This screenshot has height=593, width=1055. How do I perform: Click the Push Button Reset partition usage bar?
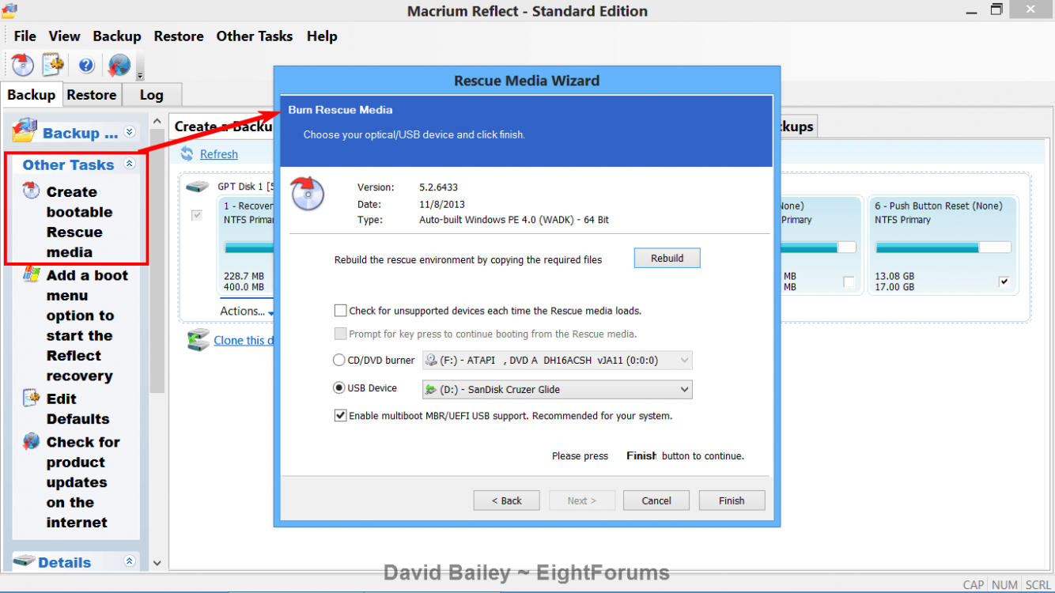[x=943, y=247]
